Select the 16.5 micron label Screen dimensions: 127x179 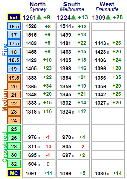click(x=14, y=26)
